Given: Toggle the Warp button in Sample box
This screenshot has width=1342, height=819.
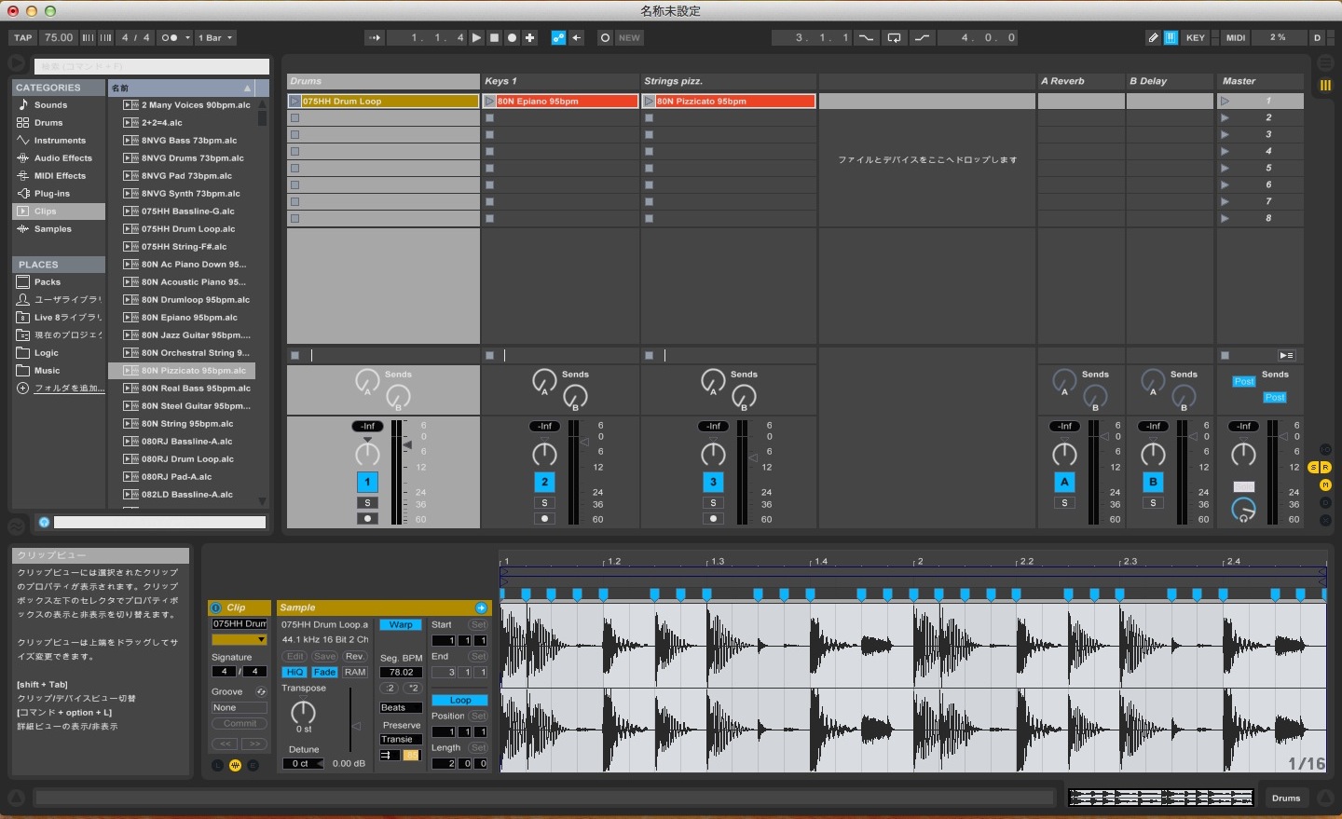Looking at the screenshot, I should click(401, 625).
